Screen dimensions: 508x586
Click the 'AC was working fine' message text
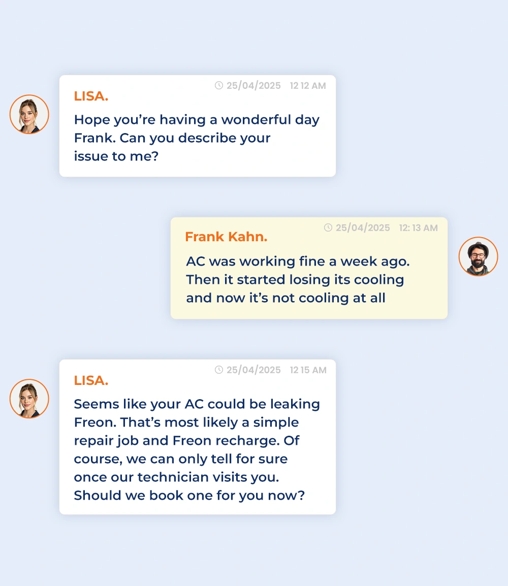[x=298, y=280]
